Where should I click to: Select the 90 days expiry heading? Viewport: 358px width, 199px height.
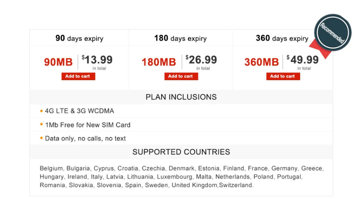pyautogui.click(x=79, y=38)
